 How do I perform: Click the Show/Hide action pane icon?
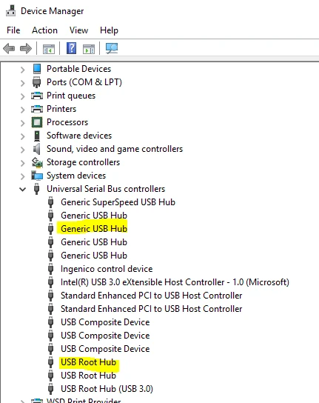click(89, 49)
